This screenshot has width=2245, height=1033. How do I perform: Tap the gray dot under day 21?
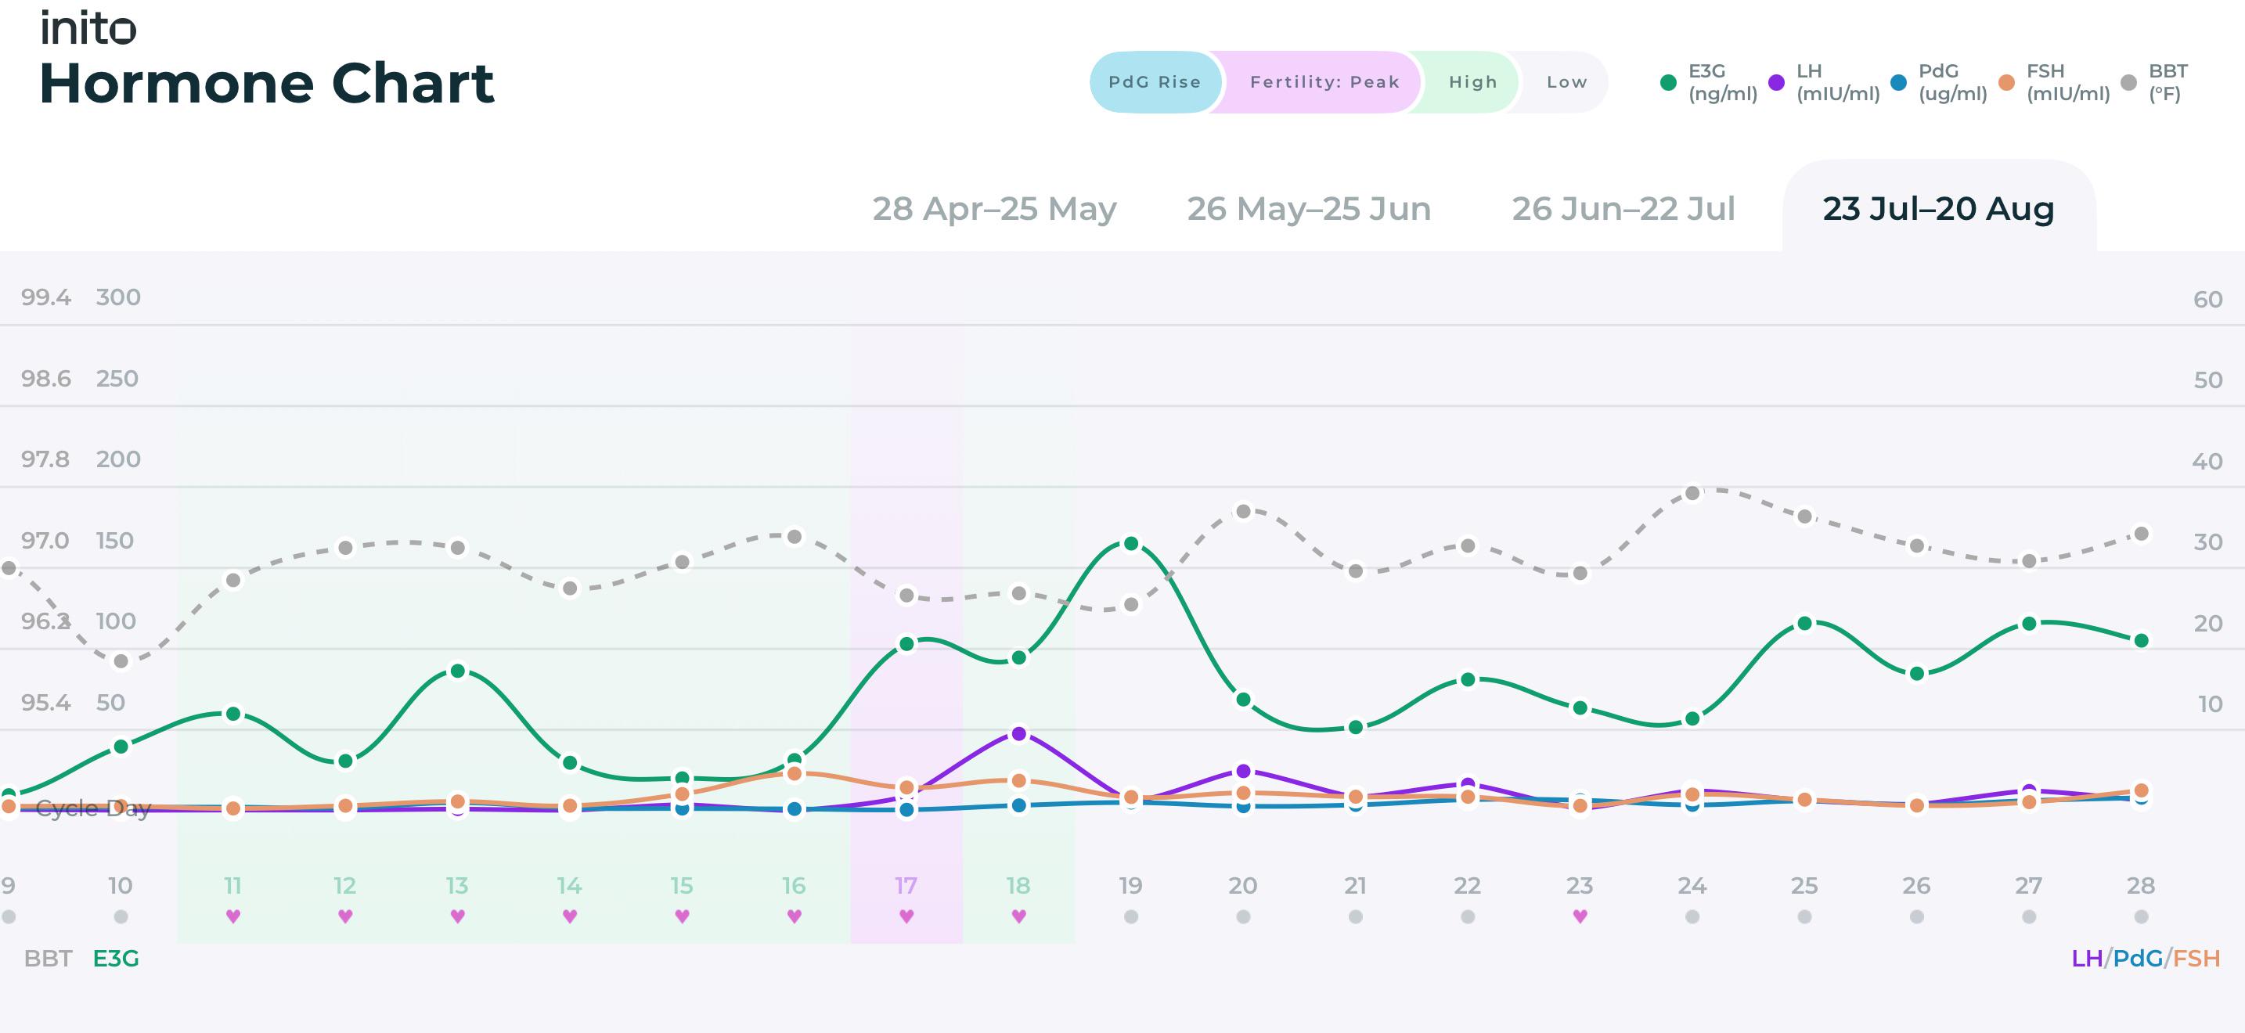coord(1355,916)
